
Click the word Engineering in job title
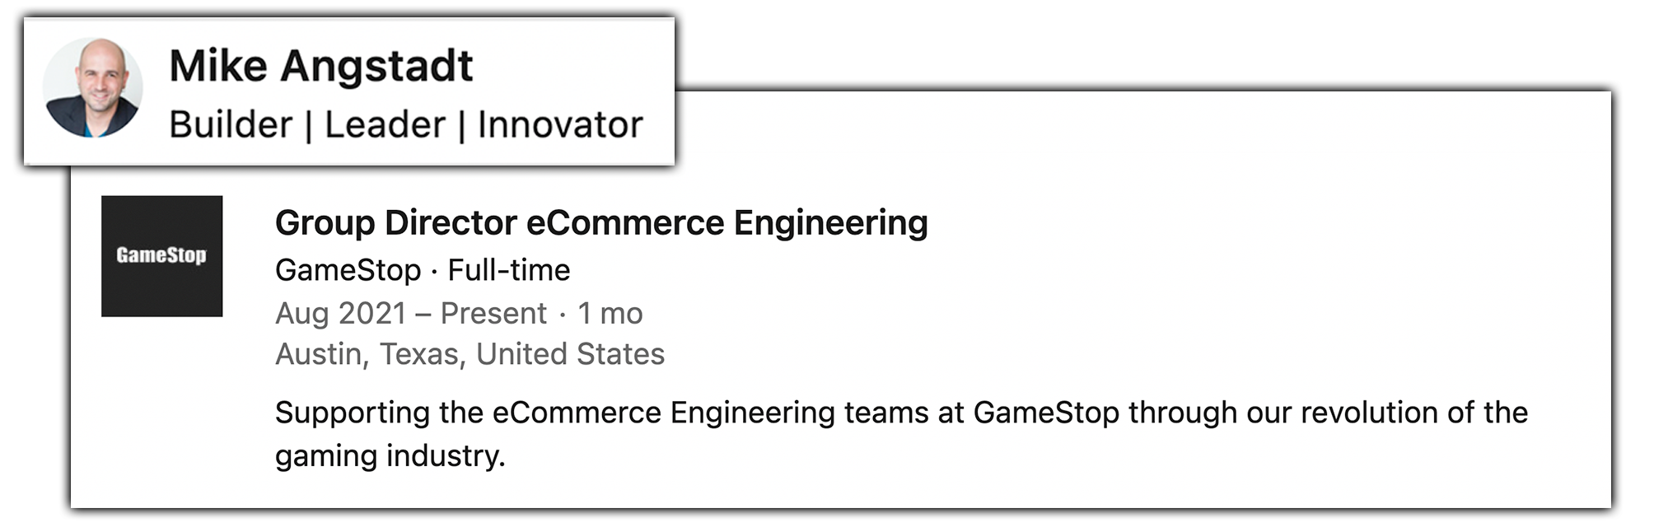pyautogui.click(x=831, y=223)
